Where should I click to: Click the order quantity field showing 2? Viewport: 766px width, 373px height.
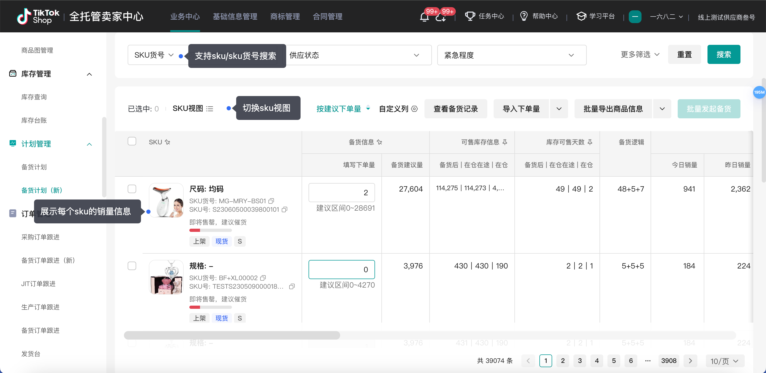342,192
